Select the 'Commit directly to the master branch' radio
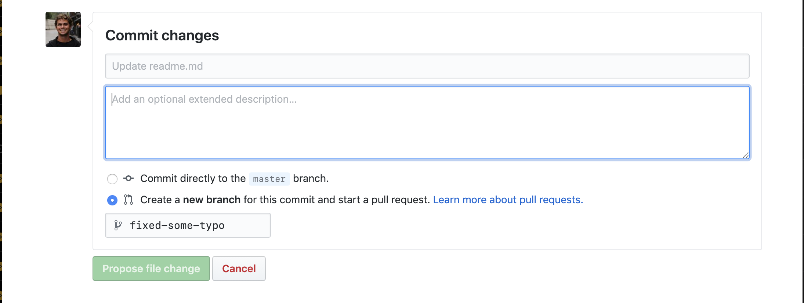The image size is (804, 303). pos(112,179)
